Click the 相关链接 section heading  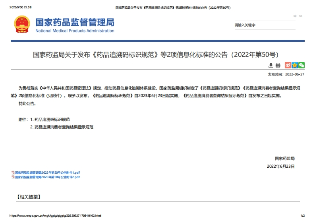coord(29,197)
